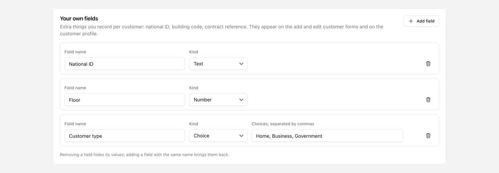
Task: Open the Kind dropdown showing Number
Action: (218, 100)
